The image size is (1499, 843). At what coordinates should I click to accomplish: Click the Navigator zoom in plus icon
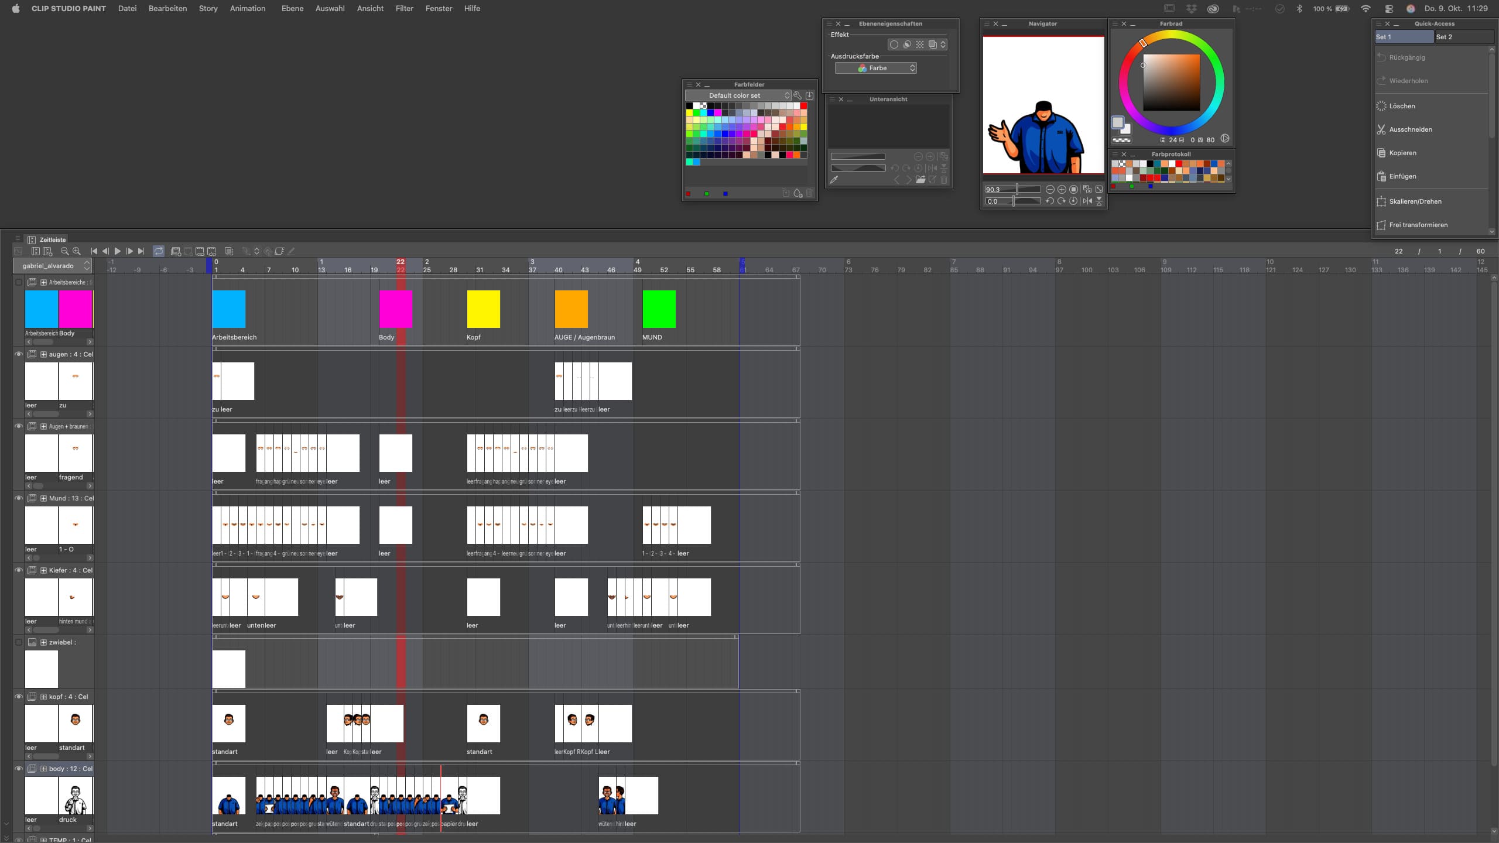(x=1062, y=189)
